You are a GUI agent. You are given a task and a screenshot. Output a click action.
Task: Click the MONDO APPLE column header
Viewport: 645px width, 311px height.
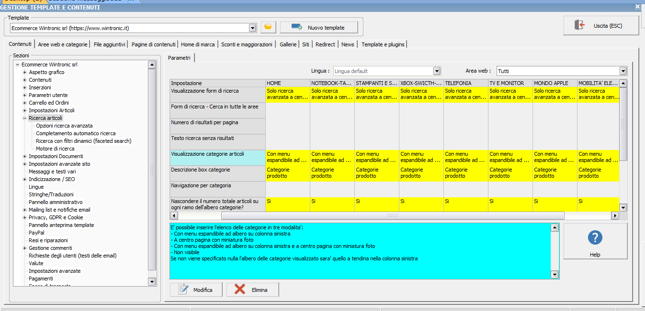click(x=555, y=83)
